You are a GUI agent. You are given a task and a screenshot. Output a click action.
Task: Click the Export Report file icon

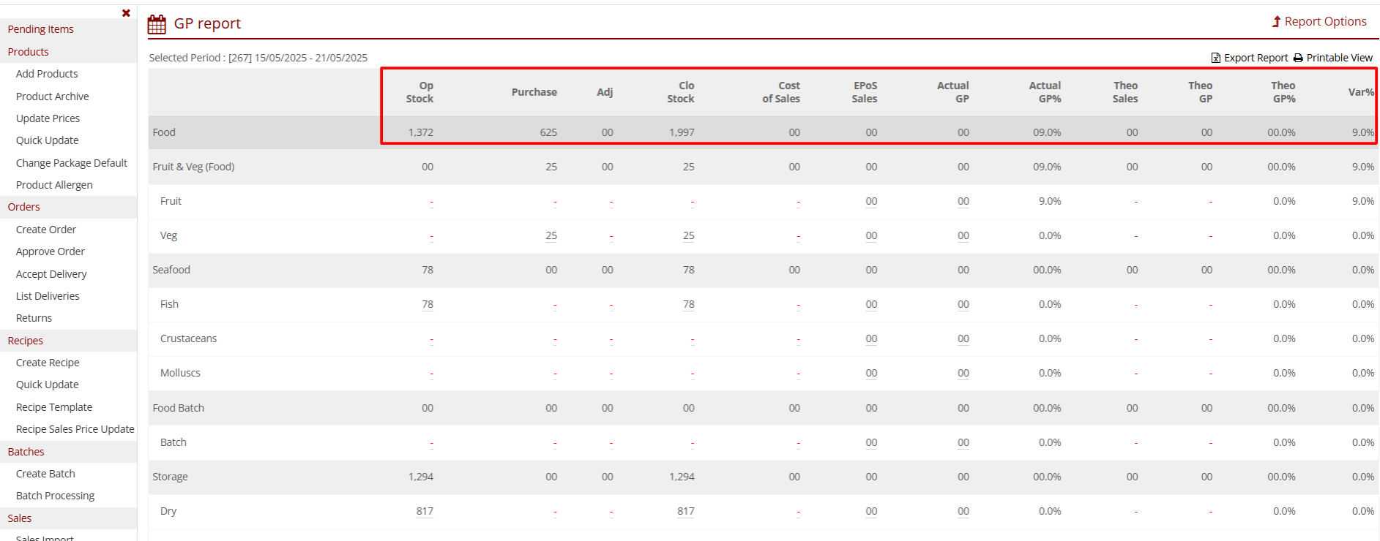click(x=1215, y=58)
